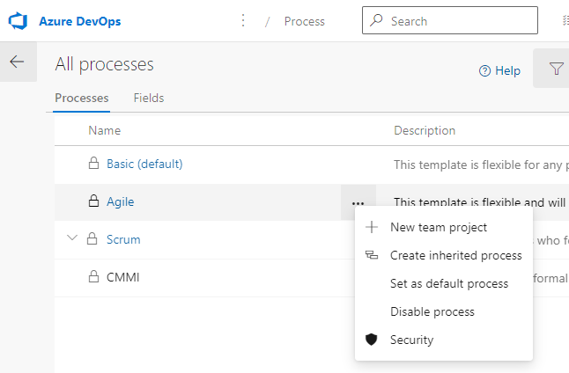Click the Description column header
Screen dimensions: 569x373
[x=425, y=130]
